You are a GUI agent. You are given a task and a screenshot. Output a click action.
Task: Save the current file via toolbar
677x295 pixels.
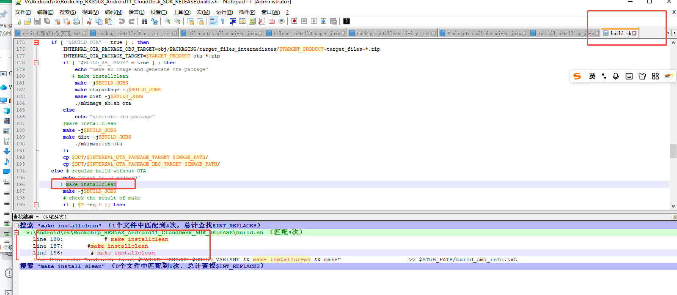tap(37, 21)
